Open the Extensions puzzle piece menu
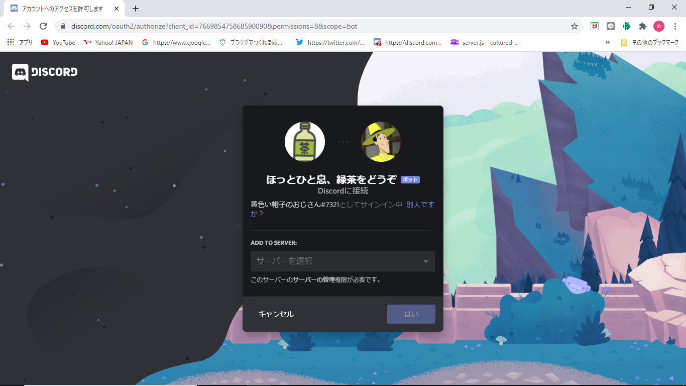This screenshot has height=386, width=686. (x=643, y=26)
